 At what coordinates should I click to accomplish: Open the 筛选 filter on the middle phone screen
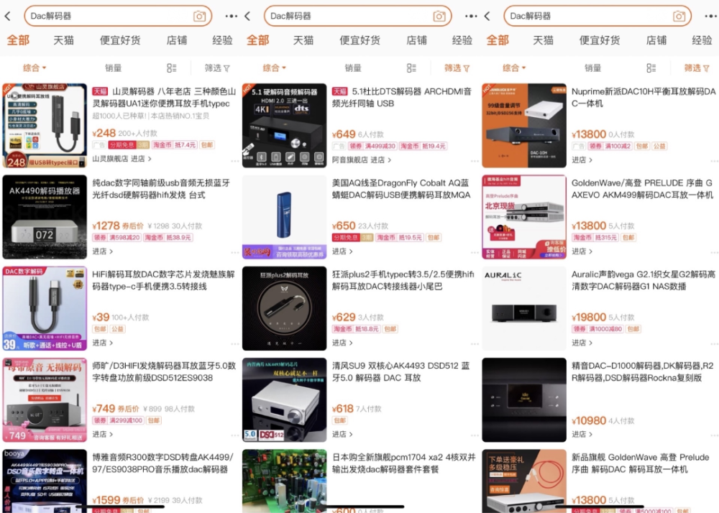(457, 68)
